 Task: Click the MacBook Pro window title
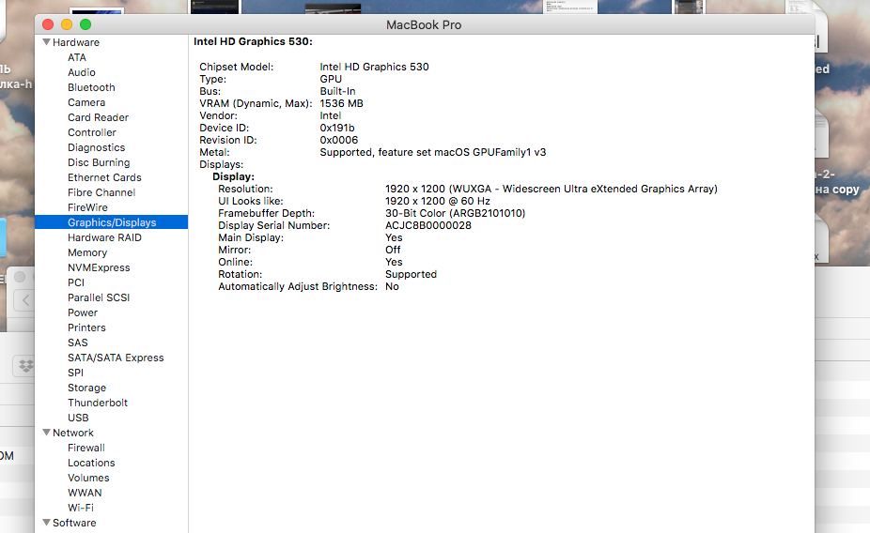(x=424, y=25)
